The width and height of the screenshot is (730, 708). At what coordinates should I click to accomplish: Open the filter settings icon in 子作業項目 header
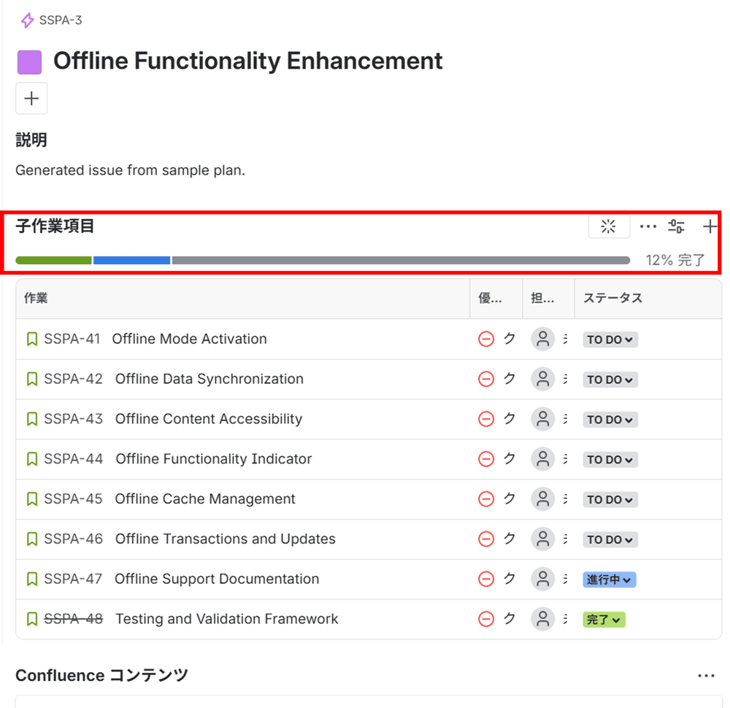coord(676,226)
